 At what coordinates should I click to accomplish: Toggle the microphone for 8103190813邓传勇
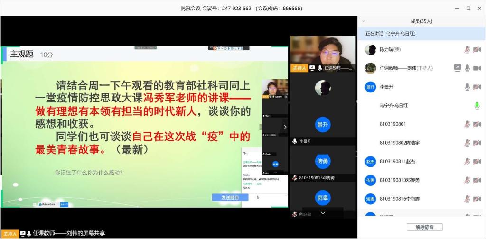click(x=467, y=180)
